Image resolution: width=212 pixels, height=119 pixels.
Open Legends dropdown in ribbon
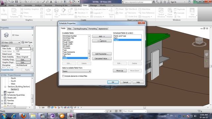tap(96, 13)
